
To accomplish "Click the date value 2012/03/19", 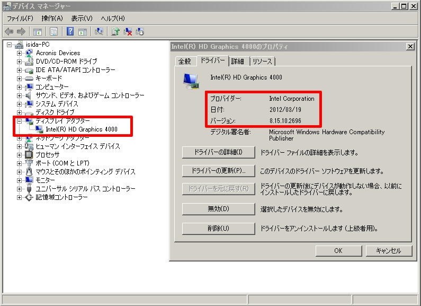I will click(285, 110).
